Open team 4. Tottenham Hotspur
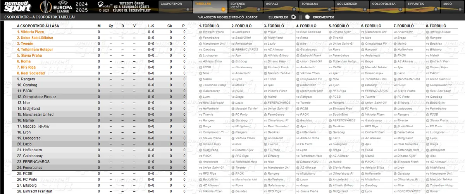 coord(35,50)
